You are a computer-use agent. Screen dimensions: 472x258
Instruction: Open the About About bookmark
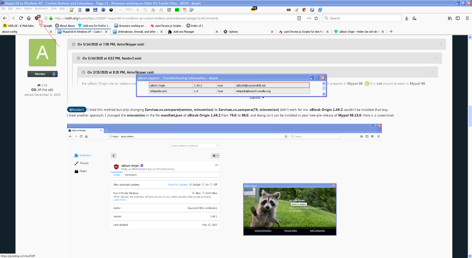[65, 26]
